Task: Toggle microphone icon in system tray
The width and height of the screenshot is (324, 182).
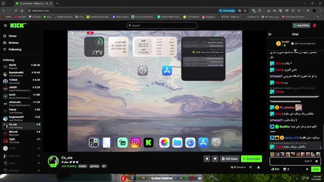Action: (x=290, y=178)
